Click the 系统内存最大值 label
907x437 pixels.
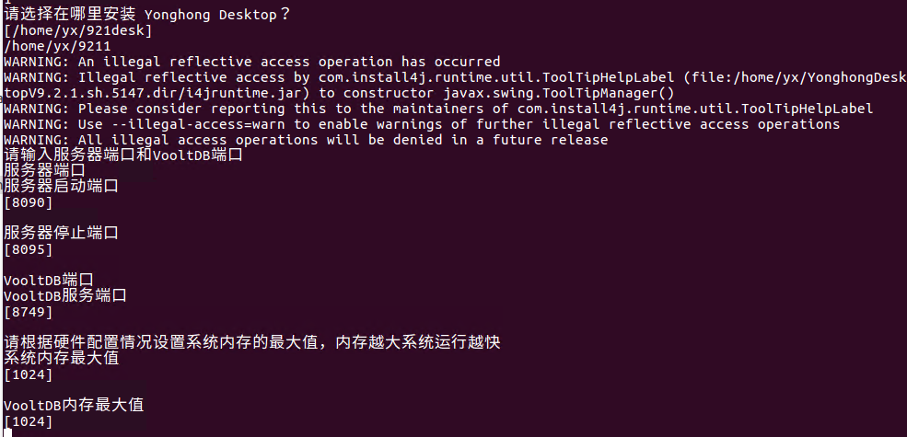61,359
